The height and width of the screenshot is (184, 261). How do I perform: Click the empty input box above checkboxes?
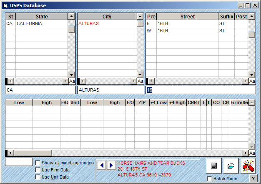19,162
